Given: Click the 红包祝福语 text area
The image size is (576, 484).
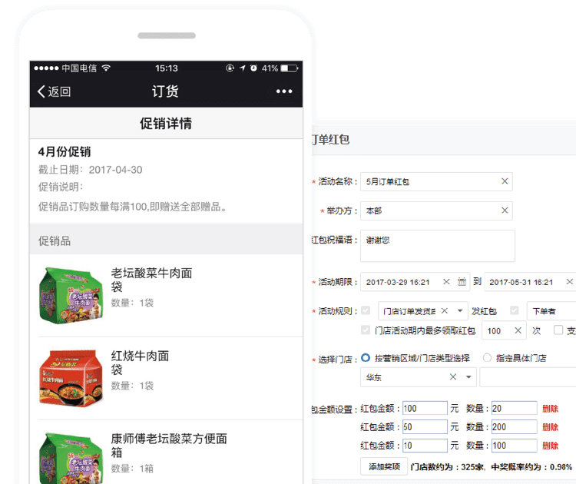Looking at the screenshot, I should tap(437, 246).
